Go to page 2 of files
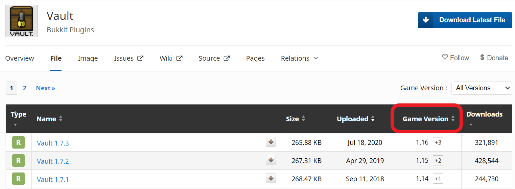Viewport: 515px width, 189px height. [25, 88]
